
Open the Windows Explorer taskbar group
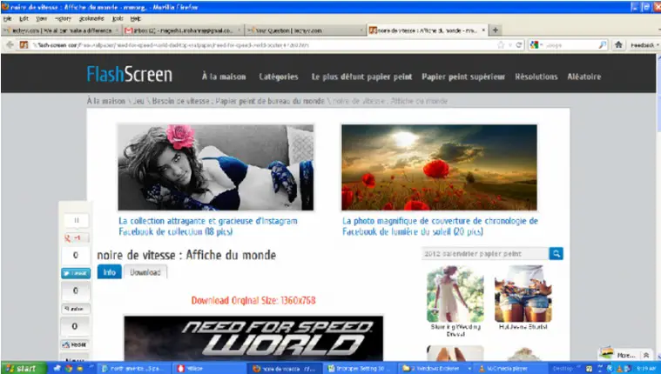pyautogui.click(x=435, y=369)
